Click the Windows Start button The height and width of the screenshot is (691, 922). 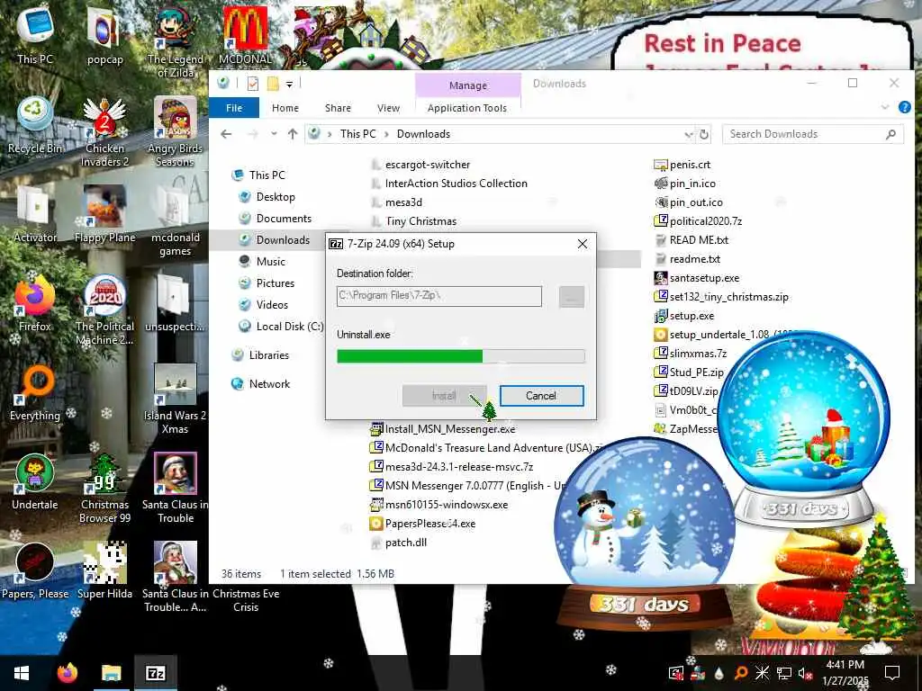22,673
